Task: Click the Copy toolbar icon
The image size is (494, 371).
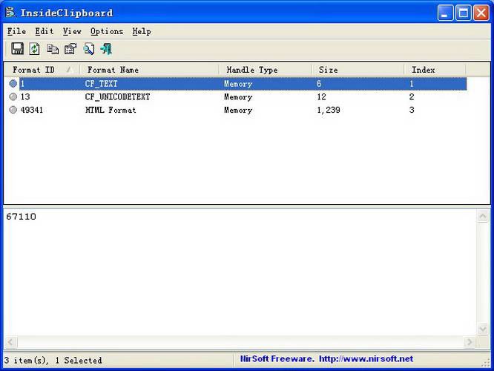Action: 53,49
